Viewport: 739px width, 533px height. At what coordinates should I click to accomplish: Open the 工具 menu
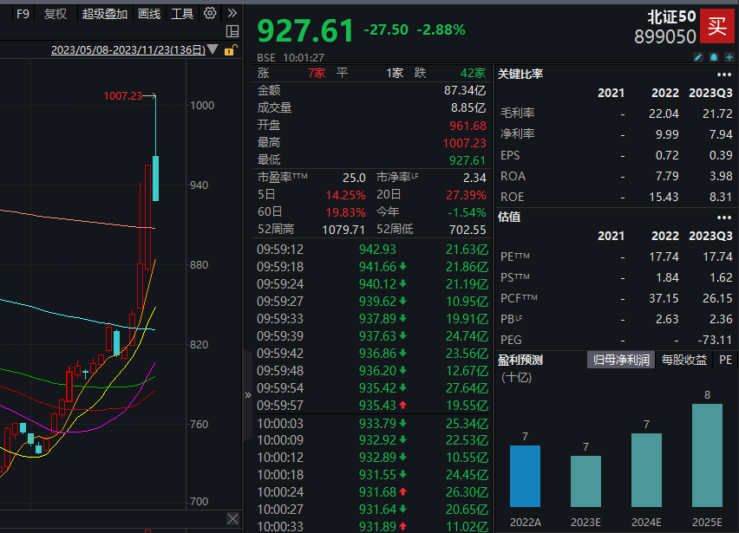pyautogui.click(x=182, y=14)
